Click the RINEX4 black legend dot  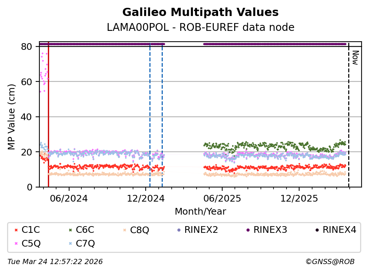(317, 230)
